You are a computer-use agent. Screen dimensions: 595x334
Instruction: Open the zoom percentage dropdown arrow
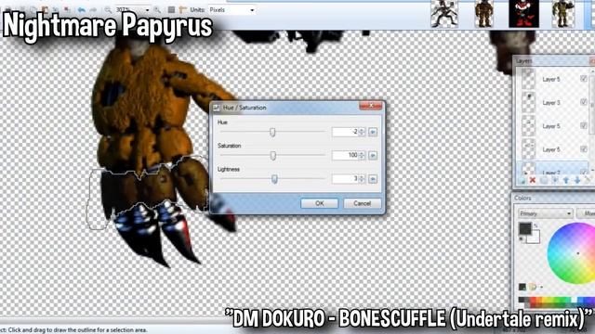[x=147, y=10]
